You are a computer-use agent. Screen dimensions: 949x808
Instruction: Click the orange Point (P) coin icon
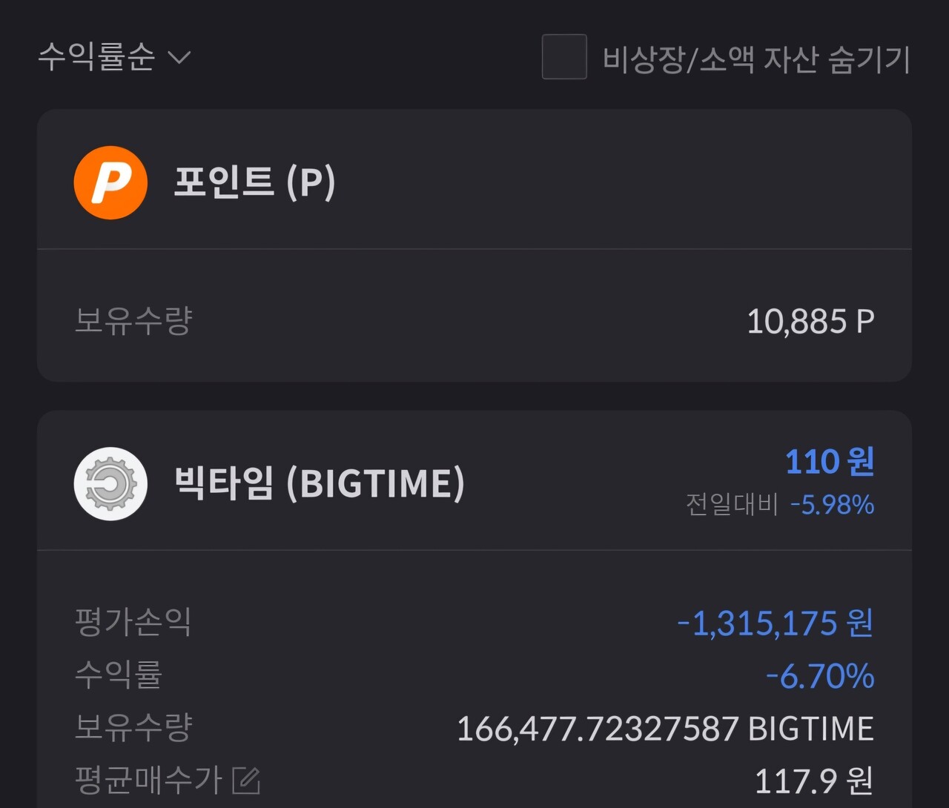(x=110, y=182)
